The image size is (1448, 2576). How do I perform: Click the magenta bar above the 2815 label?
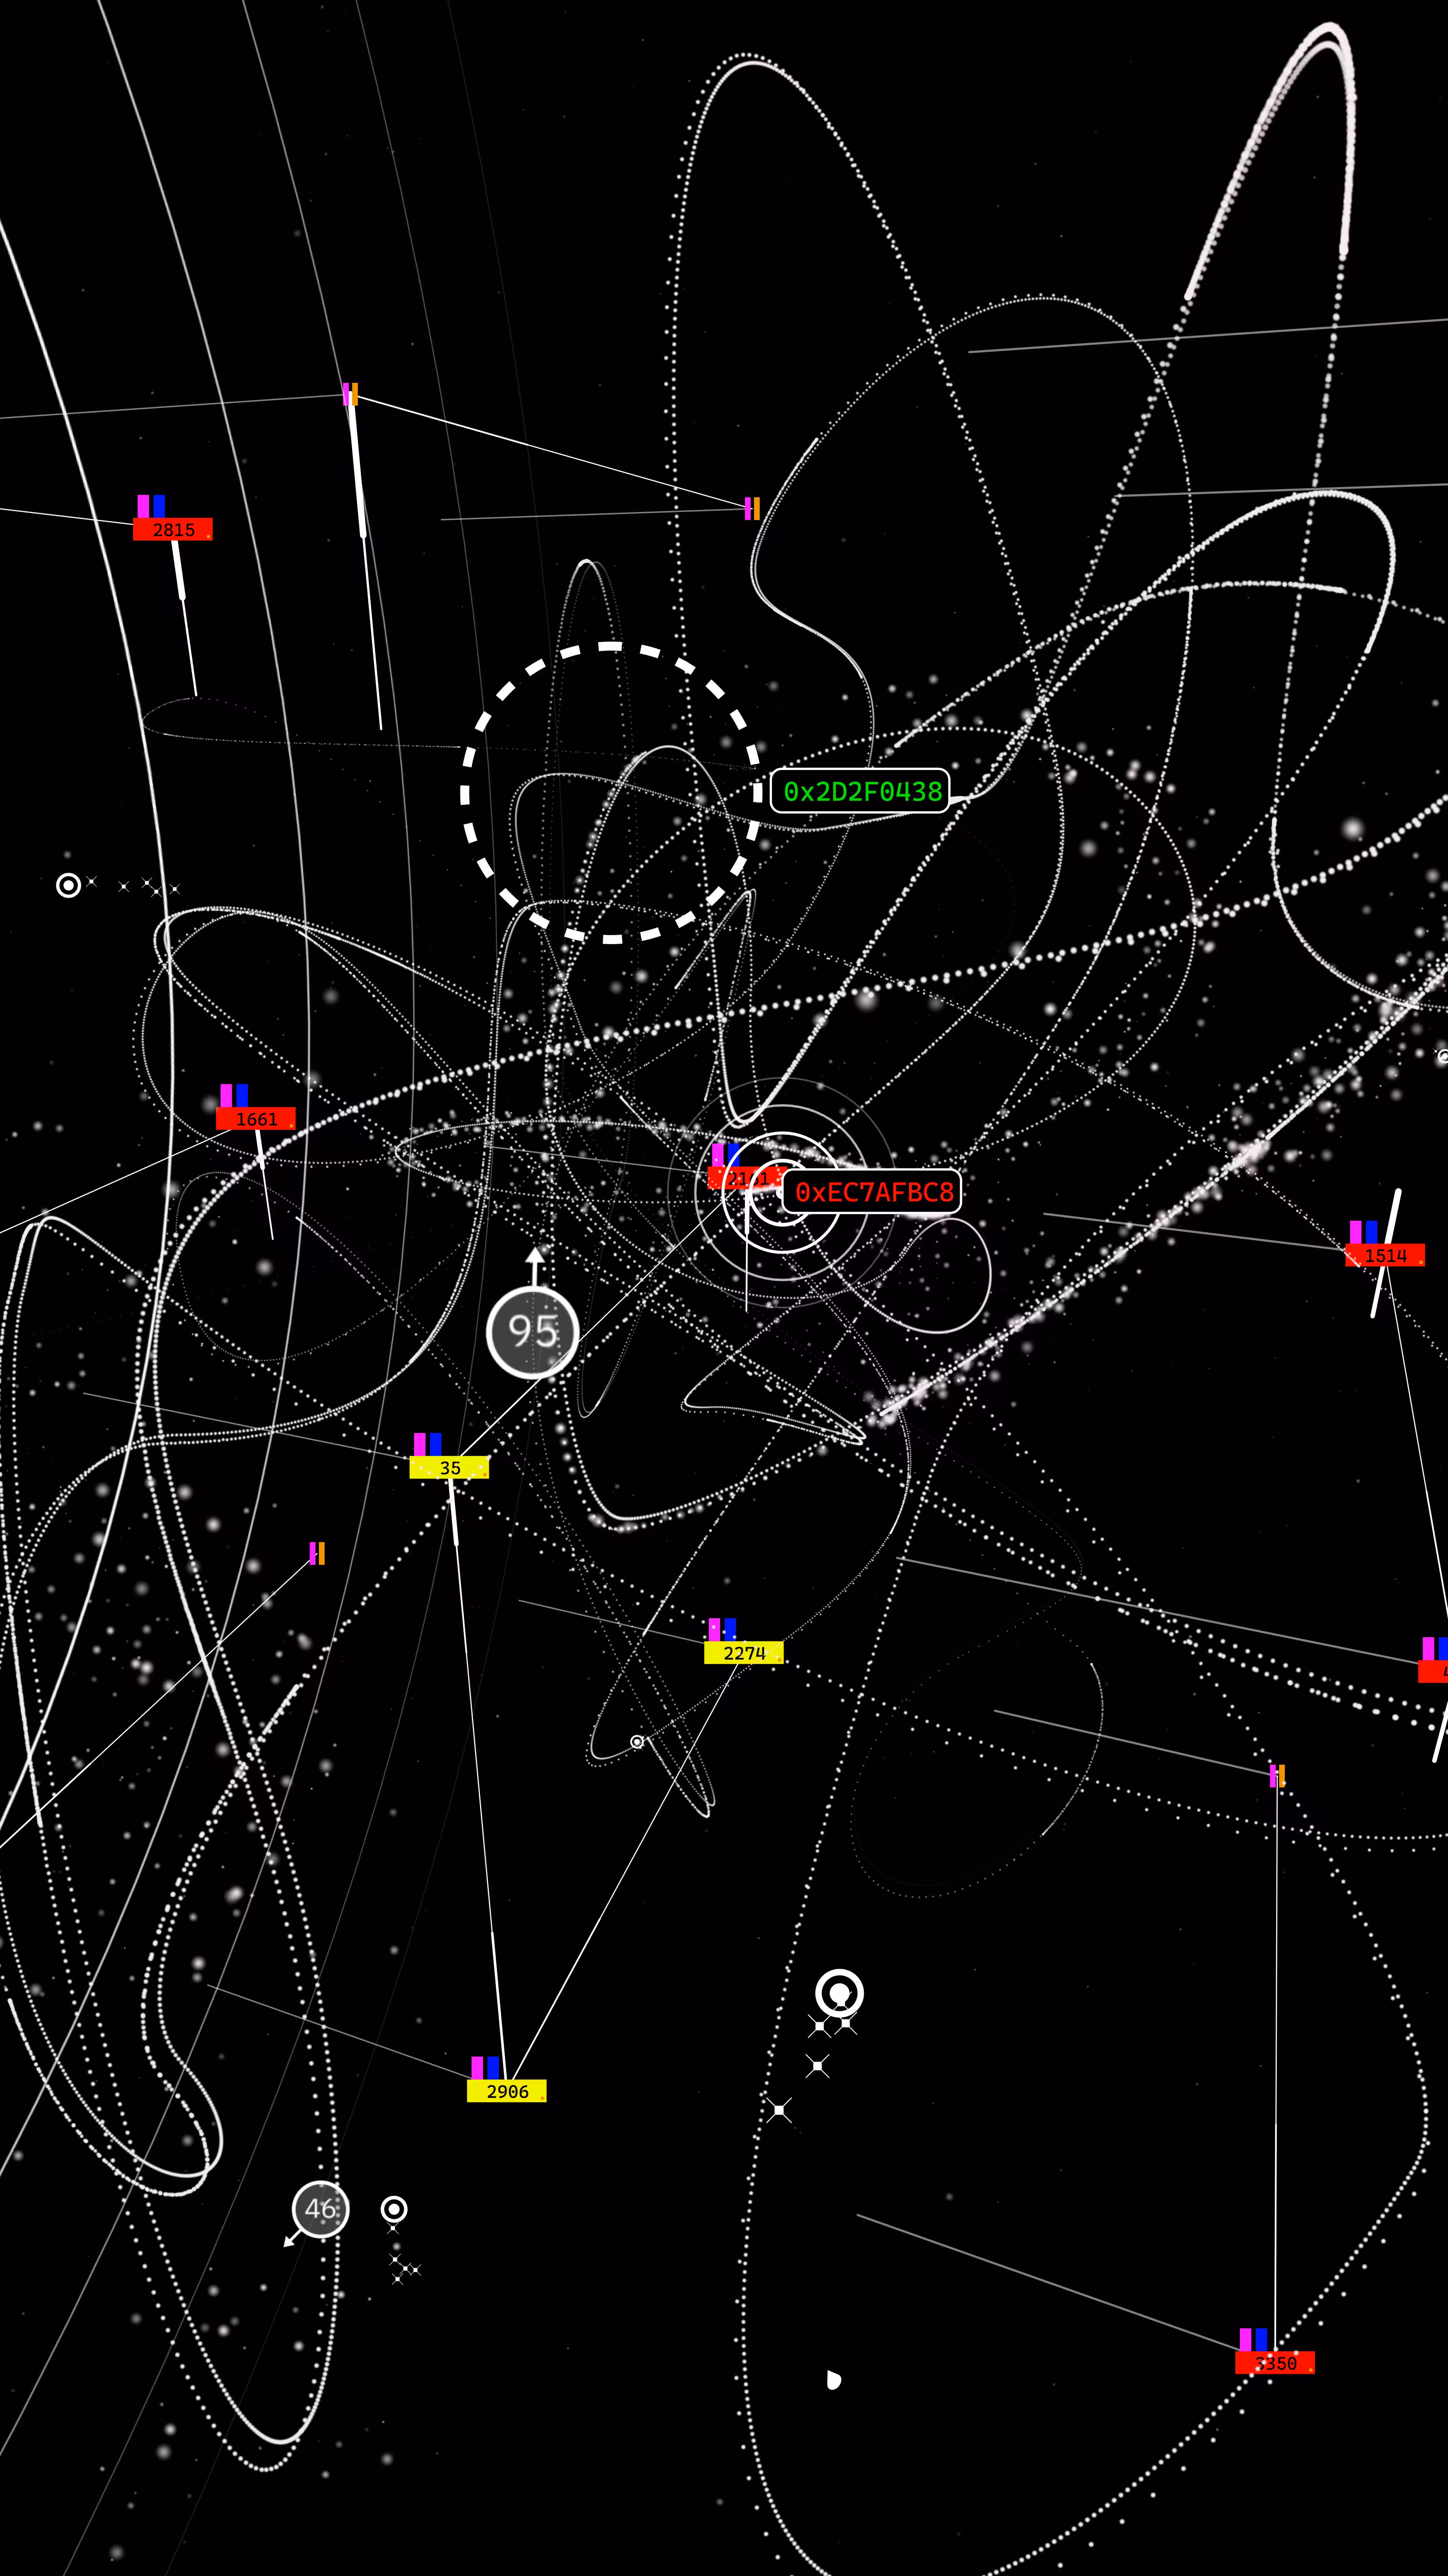pos(143,506)
